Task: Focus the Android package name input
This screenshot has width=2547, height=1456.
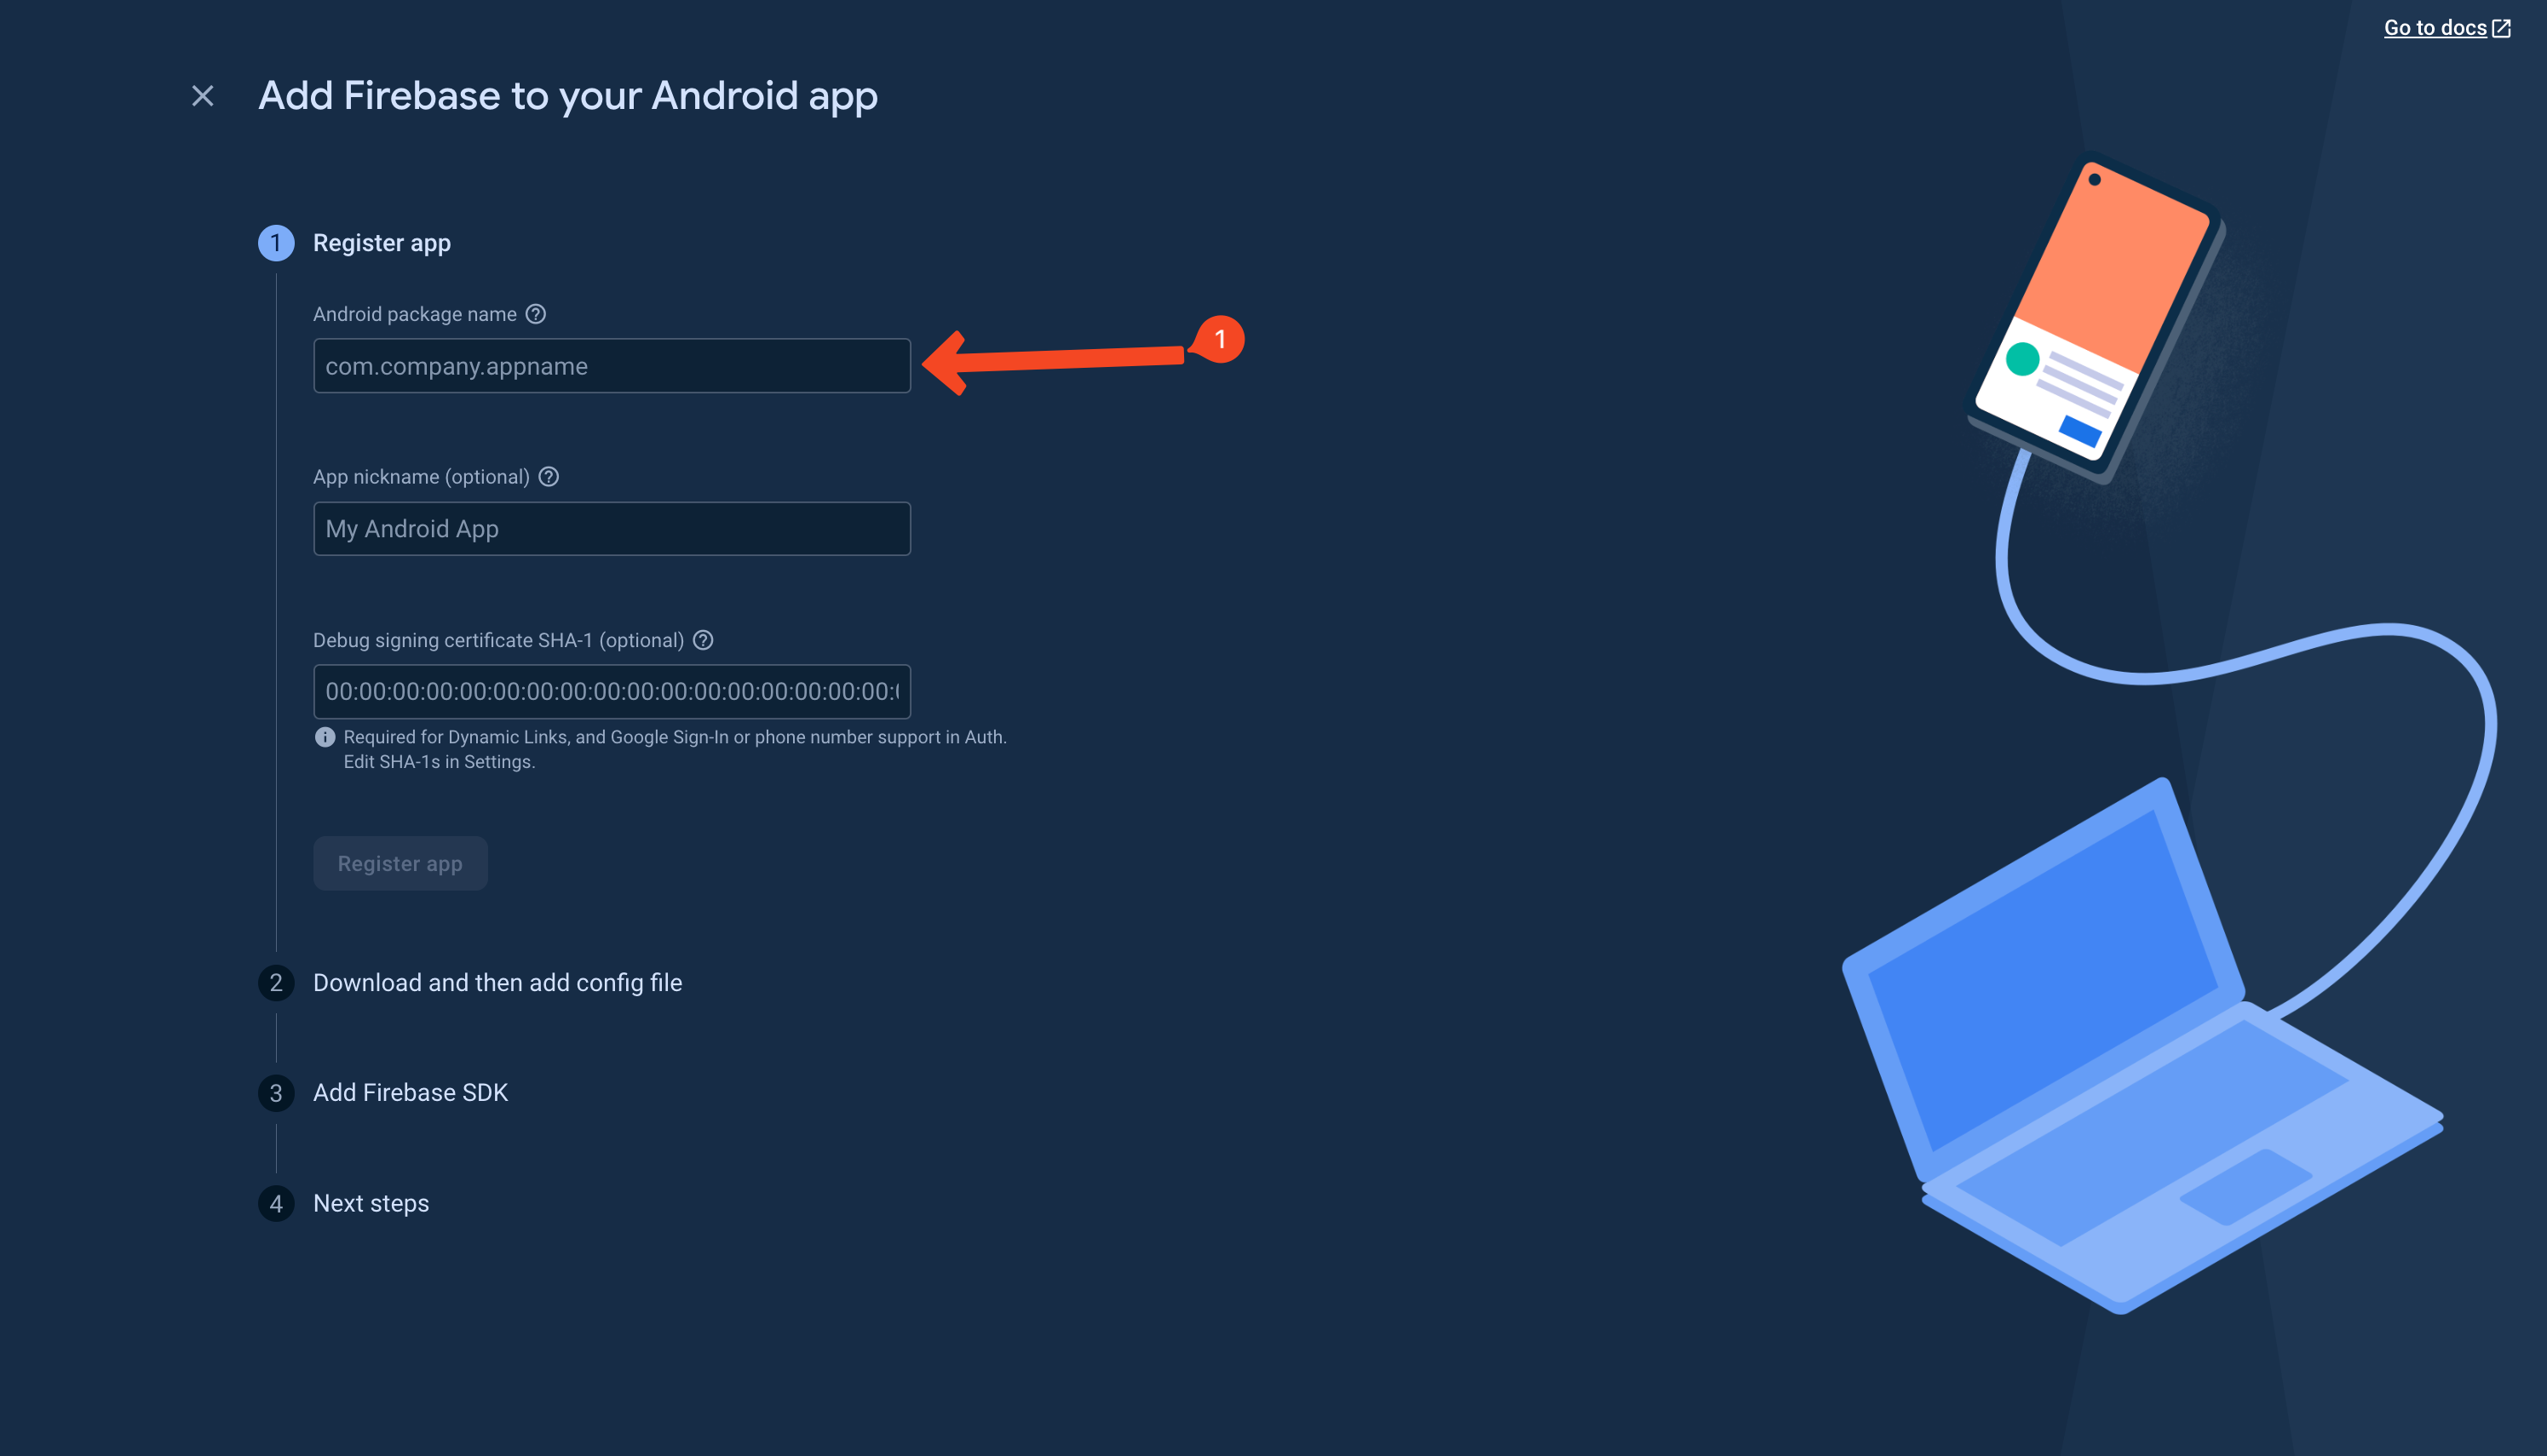Action: point(612,366)
